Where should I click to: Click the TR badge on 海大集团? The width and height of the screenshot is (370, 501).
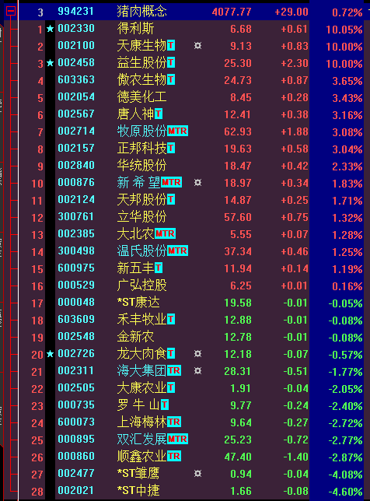[x=174, y=370]
